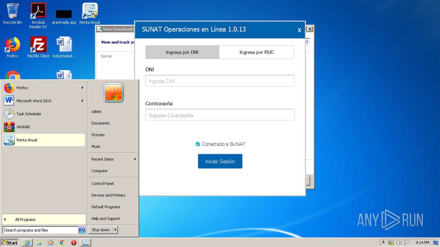
Task: Expand the Recent Items submenu arrow
Action: [x=135, y=159]
